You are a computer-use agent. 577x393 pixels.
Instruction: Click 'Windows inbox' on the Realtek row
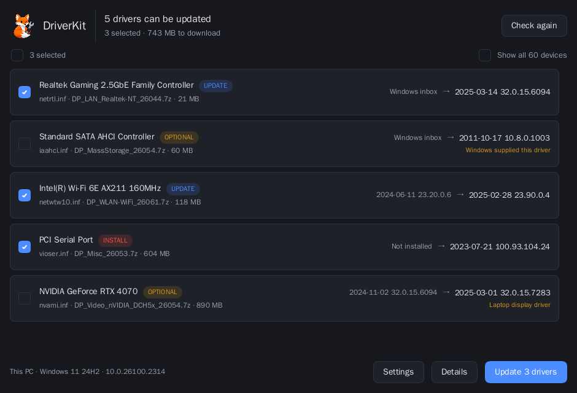click(x=413, y=91)
